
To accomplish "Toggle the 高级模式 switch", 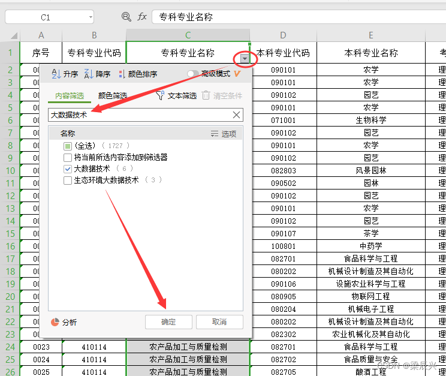I will [x=193, y=74].
